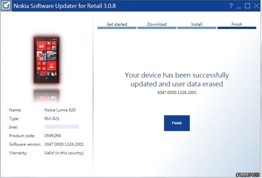Maximize the updater window
The height and width of the screenshot is (178, 262).
click(x=247, y=6)
